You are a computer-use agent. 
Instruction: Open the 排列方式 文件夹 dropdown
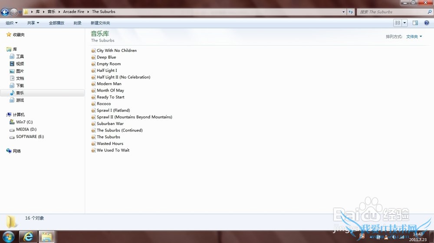414,36
